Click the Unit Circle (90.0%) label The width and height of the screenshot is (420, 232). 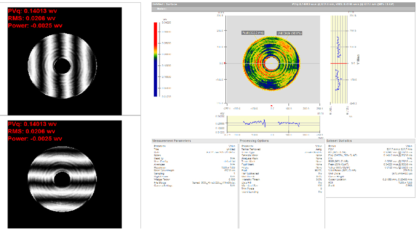(289, 33)
